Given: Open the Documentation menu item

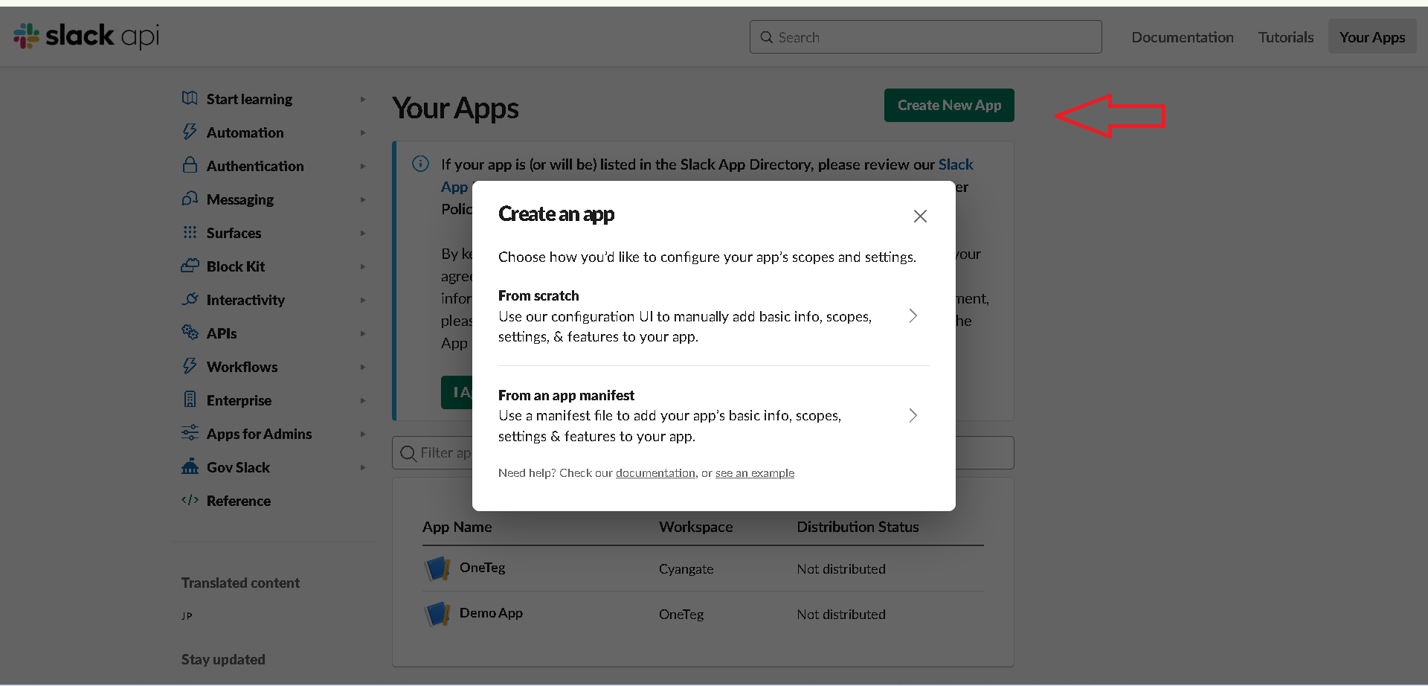Looking at the screenshot, I should [1182, 36].
